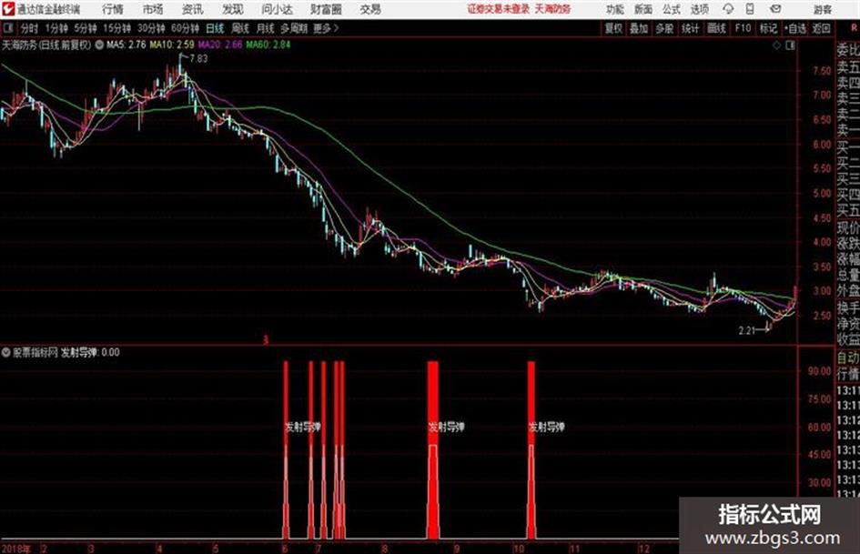Open the 市场 menu
860x554 pixels.
(153, 9)
